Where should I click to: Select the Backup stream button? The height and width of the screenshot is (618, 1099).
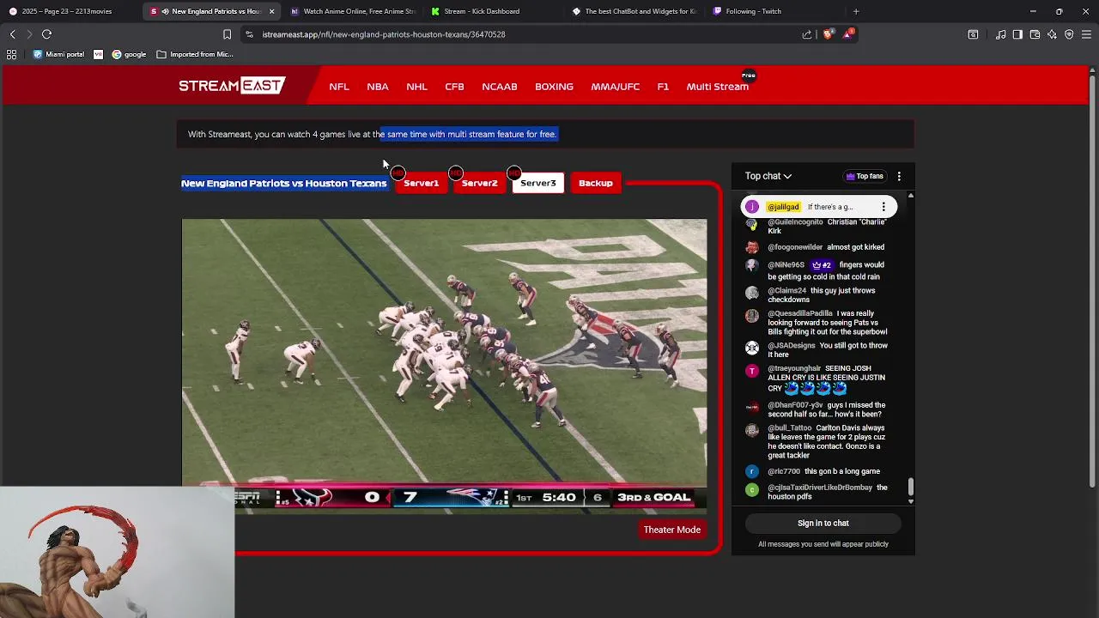click(x=596, y=183)
